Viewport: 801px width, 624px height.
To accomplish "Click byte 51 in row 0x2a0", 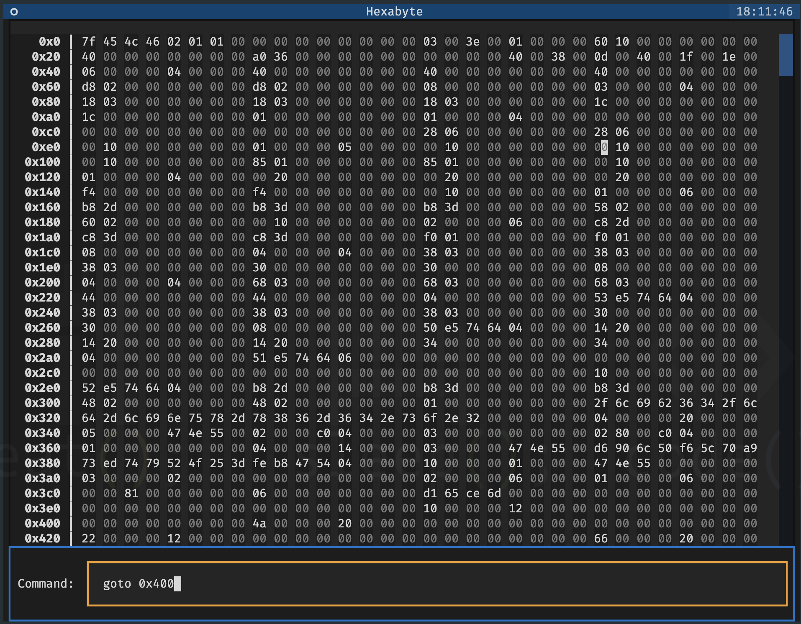I will (x=259, y=358).
